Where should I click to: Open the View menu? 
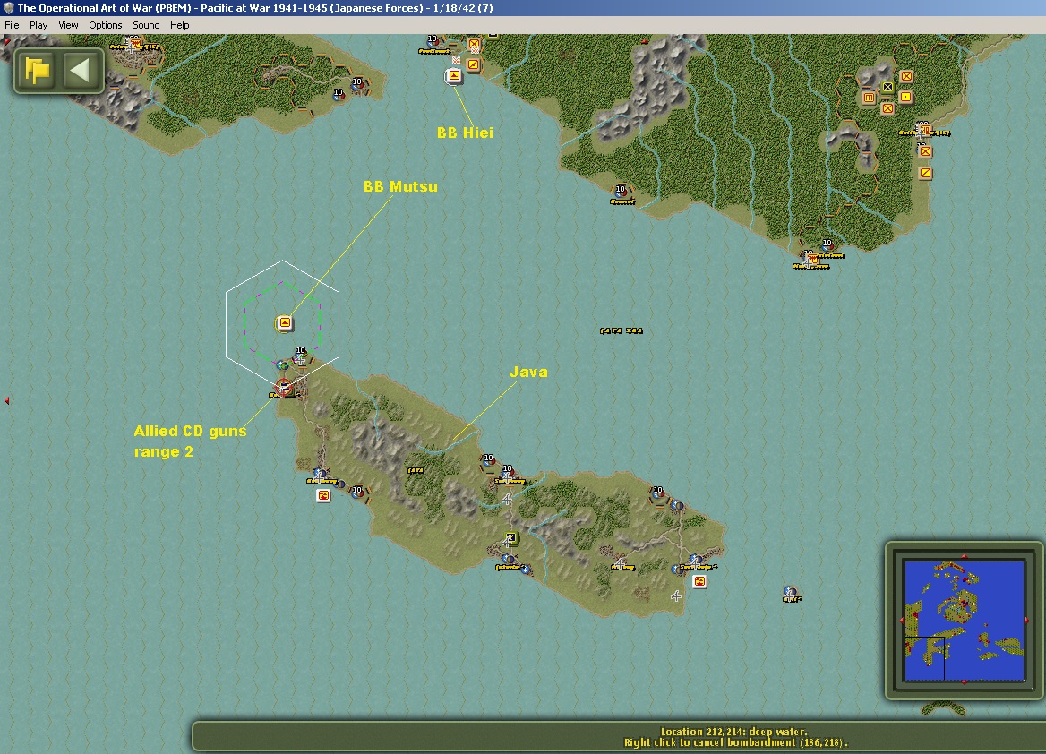click(68, 25)
